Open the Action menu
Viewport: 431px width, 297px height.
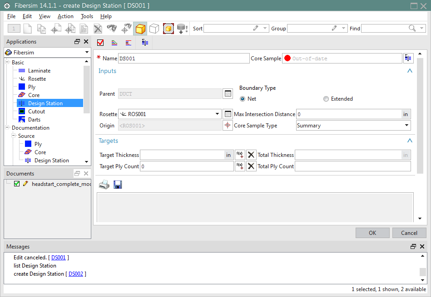pos(65,16)
